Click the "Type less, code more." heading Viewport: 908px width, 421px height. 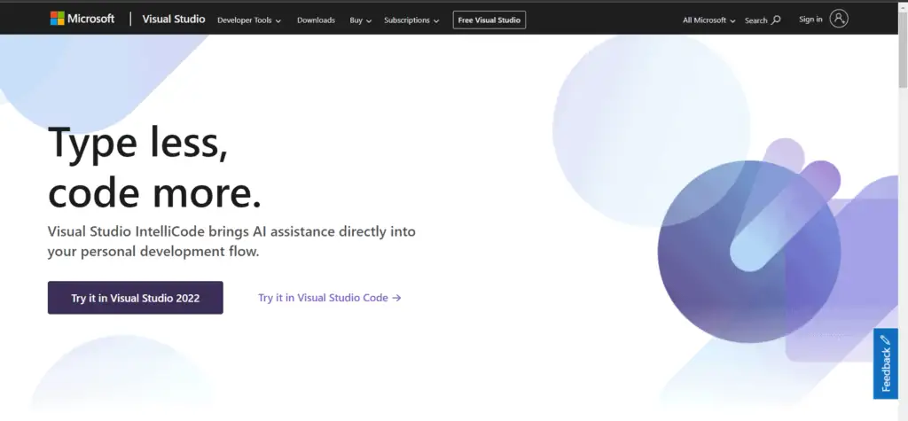coord(154,167)
